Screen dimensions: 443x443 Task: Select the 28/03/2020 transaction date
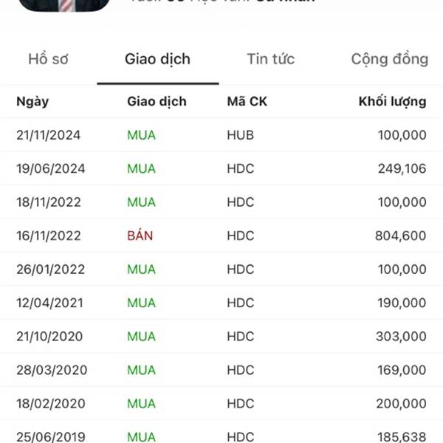pyautogui.click(x=52, y=370)
